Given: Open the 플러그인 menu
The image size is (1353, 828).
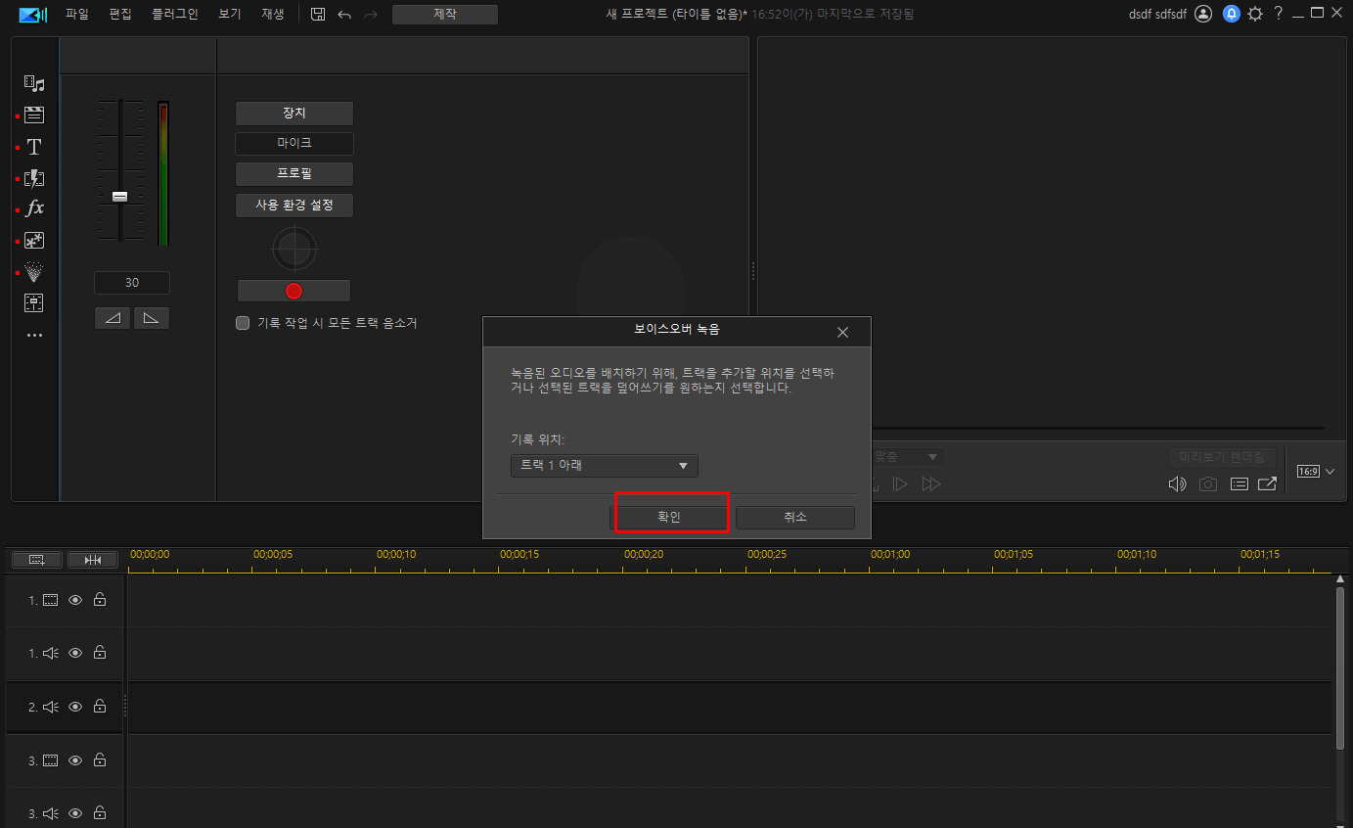Looking at the screenshot, I should 175,15.
